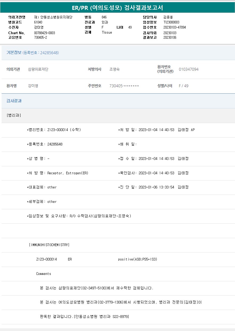Click the 임상정보 value TI23000003
Image resolution: width=235 pixels, height=331 pixels.
pyautogui.click(x=171, y=22)
